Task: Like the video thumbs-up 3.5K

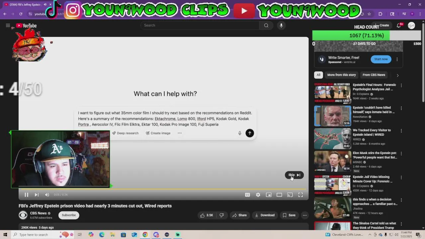Action: point(206,215)
